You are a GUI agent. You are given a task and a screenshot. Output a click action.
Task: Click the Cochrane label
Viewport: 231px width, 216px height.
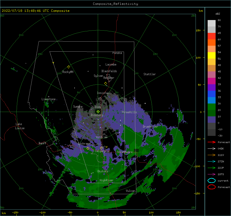(84, 144)
